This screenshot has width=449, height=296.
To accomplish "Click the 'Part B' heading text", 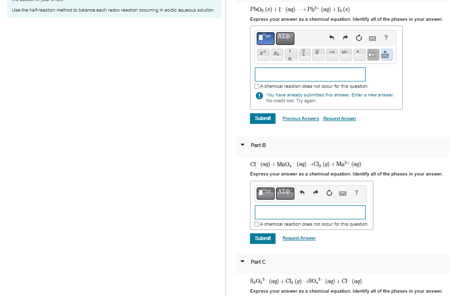I will 258,145.
